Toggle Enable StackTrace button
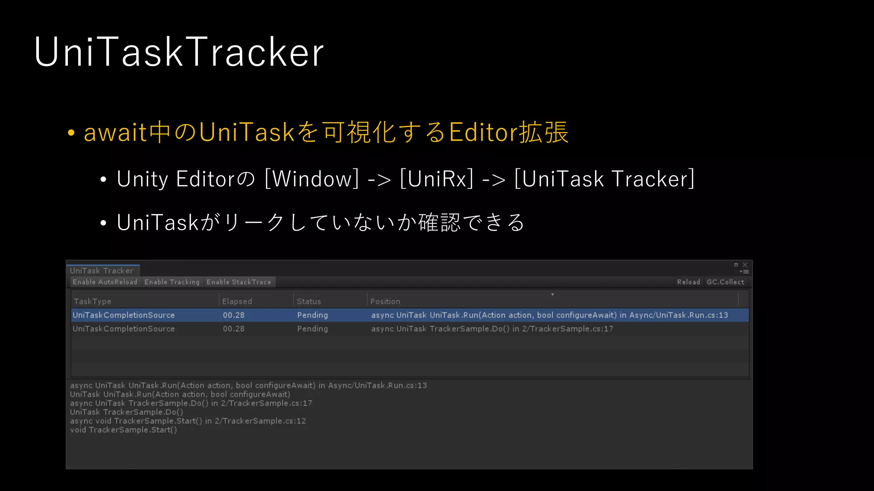The height and width of the screenshot is (491, 874). click(239, 282)
